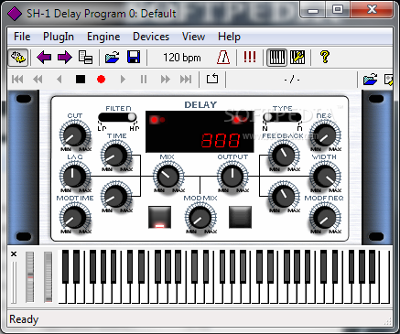The width and height of the screenshot is (400, 334).
Task: Click the MODMIX knob
Action: 200,217
